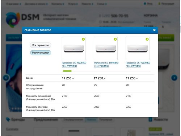The height and width of the screenshot is (136, 181).
Task: Close the Сравнение товаров dialog
Action: click(154, 30)
